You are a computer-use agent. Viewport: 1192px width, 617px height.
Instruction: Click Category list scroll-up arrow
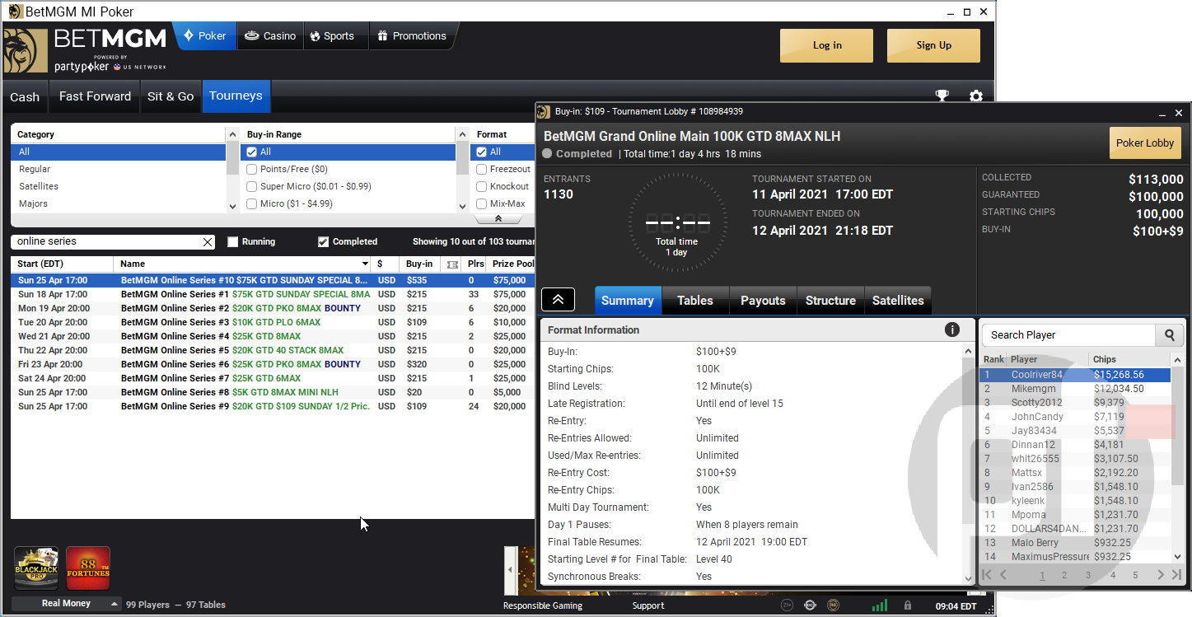point(232,133)
